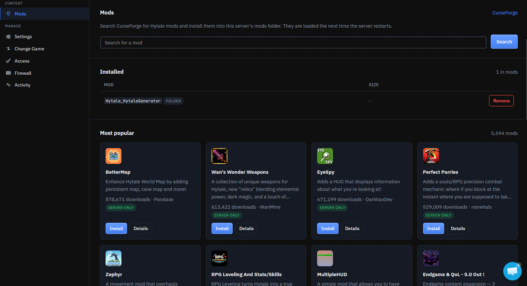The width and height of the screenshot is (527, 286).
Task: Click the Mods plug icon in sidebar
Action: coord(9,14)
